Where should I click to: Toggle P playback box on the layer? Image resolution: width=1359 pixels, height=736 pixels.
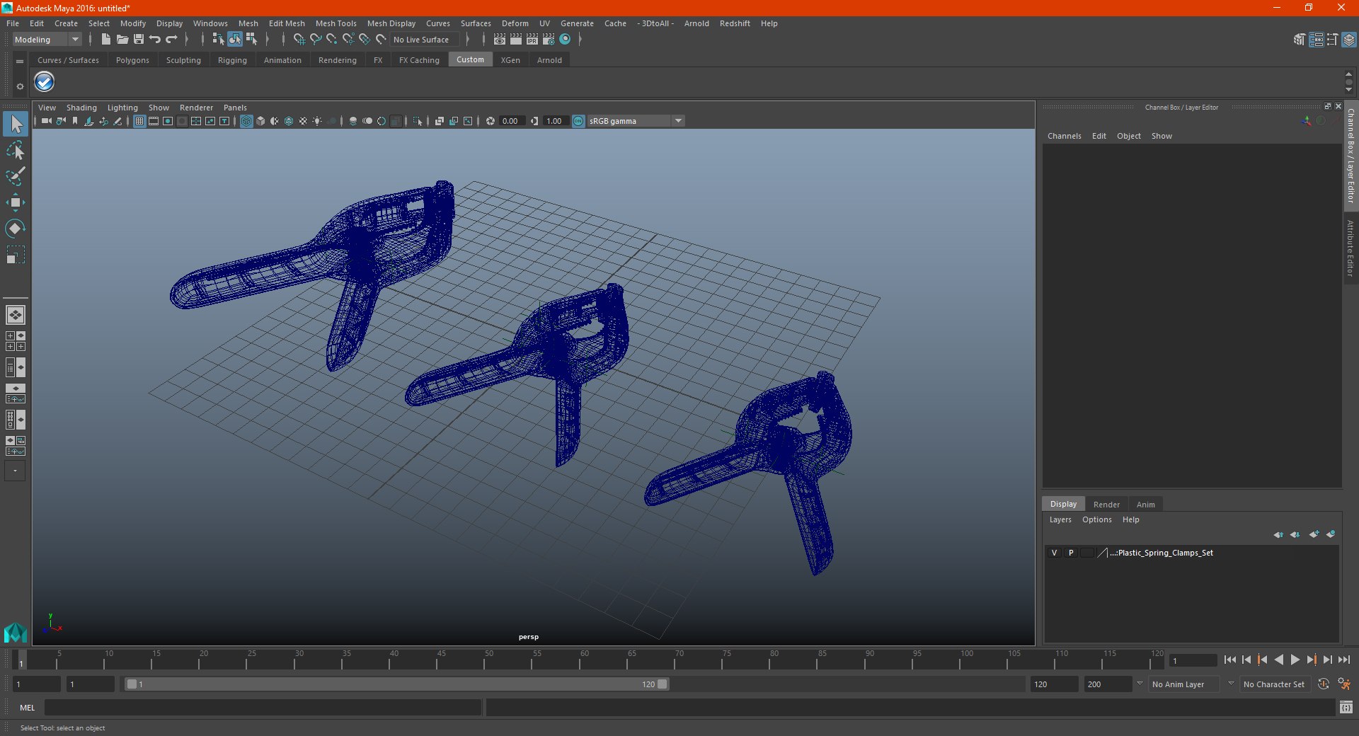1071,553
